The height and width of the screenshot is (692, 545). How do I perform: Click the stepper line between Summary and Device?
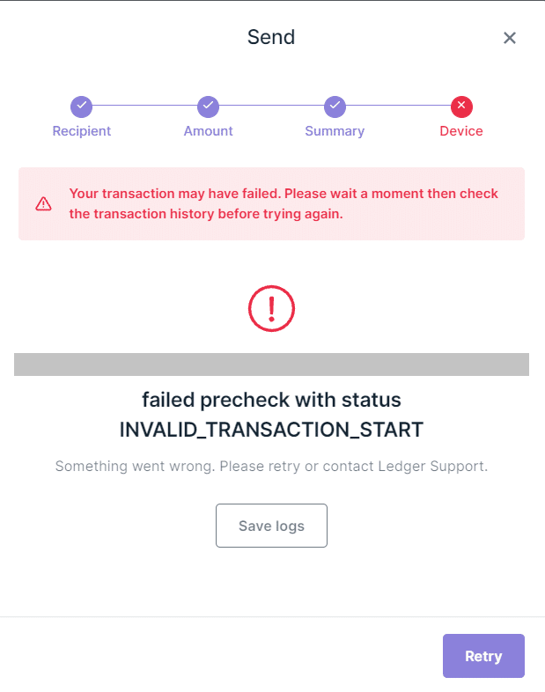[x=398, y=107]
